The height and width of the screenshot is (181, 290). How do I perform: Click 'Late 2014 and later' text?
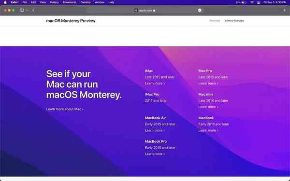point(213,101)
